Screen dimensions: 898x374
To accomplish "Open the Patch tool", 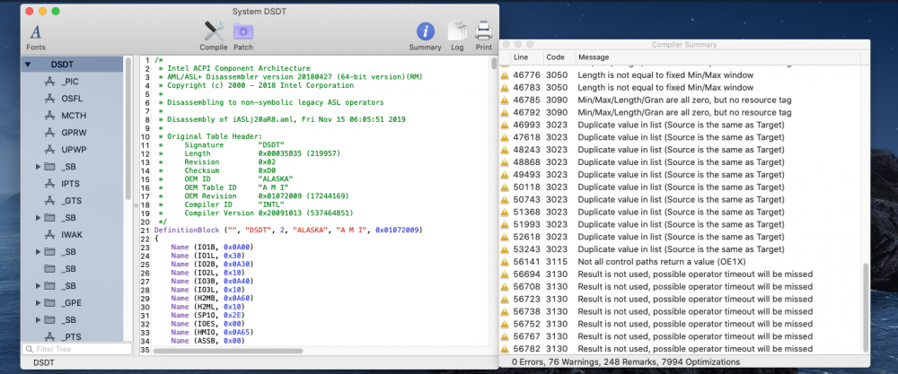I will (x=243, y=30).
